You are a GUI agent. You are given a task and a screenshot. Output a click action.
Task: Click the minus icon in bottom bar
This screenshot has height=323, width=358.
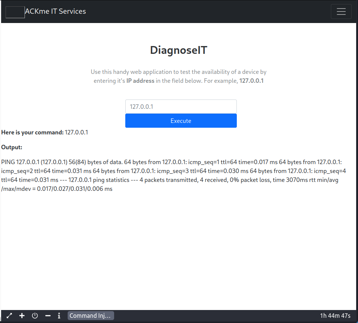(x=48, y=316)
